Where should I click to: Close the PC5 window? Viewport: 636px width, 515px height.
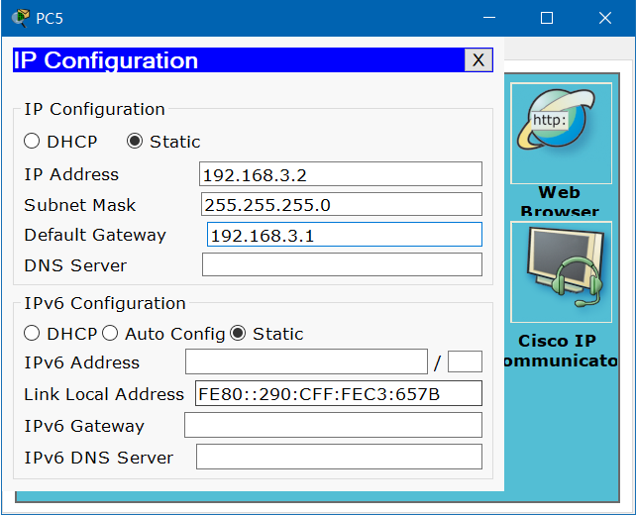point(605,18)
